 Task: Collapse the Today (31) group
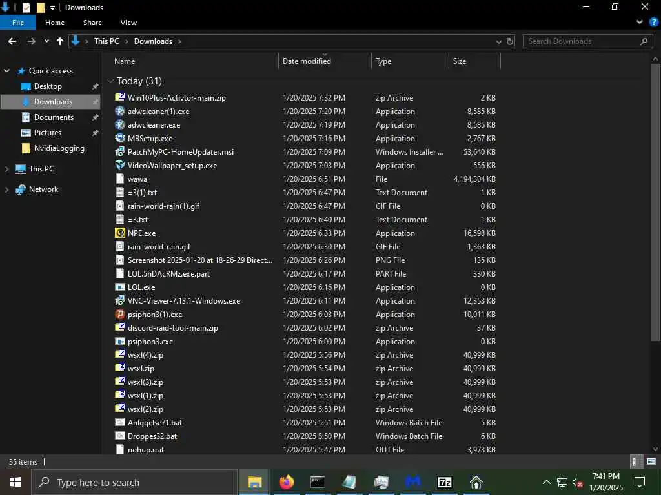click(110, 81)
